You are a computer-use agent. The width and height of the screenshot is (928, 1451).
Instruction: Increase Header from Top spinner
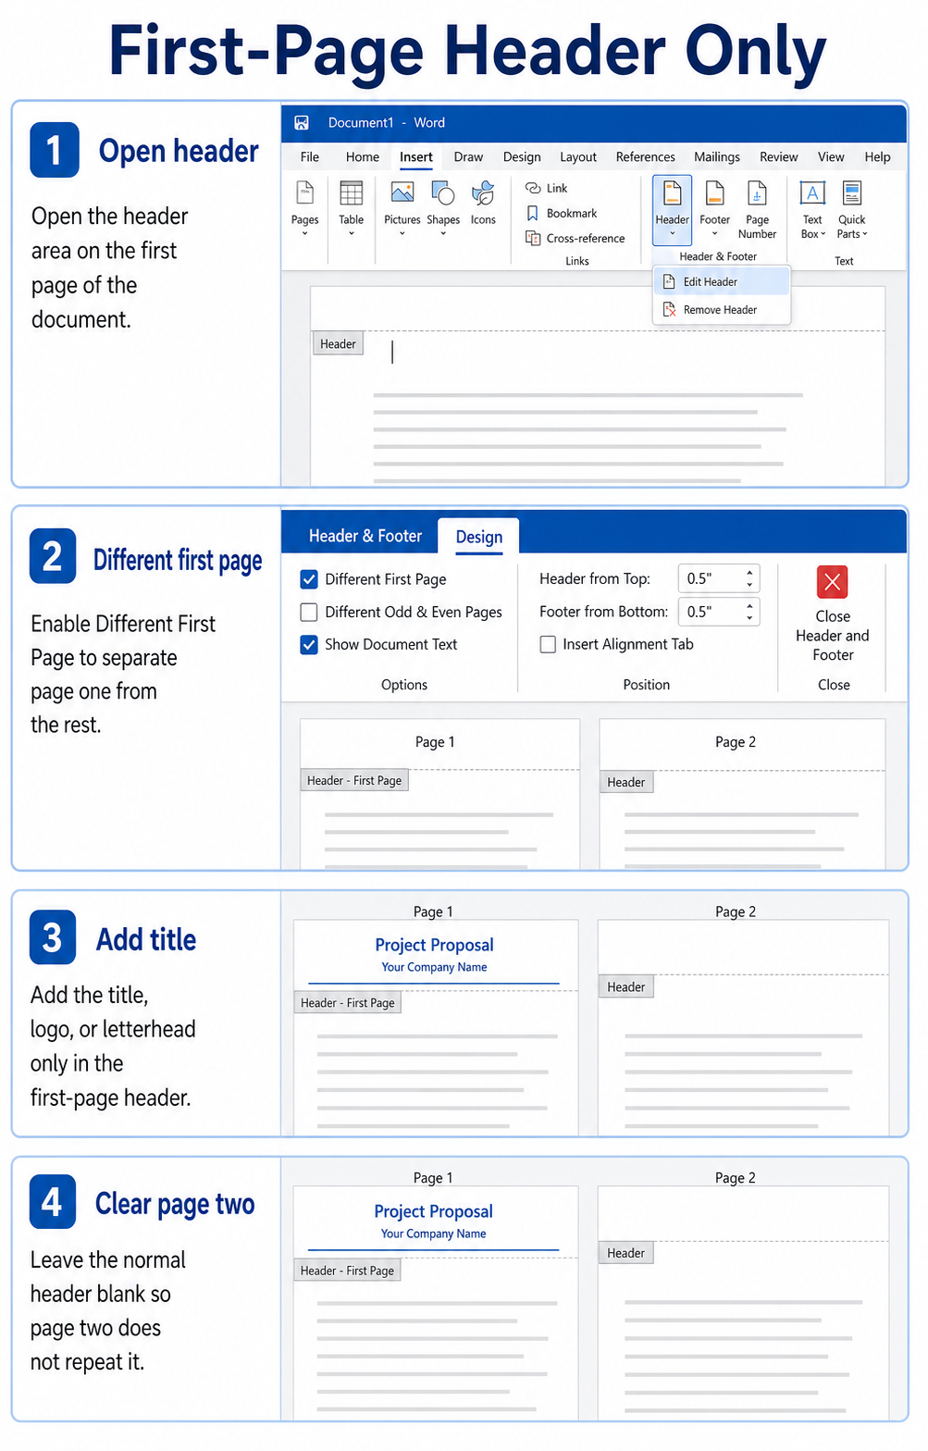pyautogui.click(x=749, y=572)
